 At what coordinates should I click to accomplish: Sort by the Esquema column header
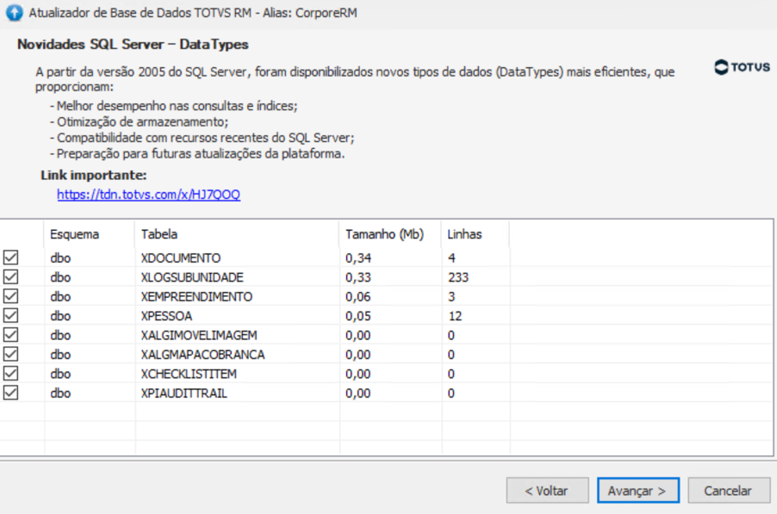tap(90, 234)
